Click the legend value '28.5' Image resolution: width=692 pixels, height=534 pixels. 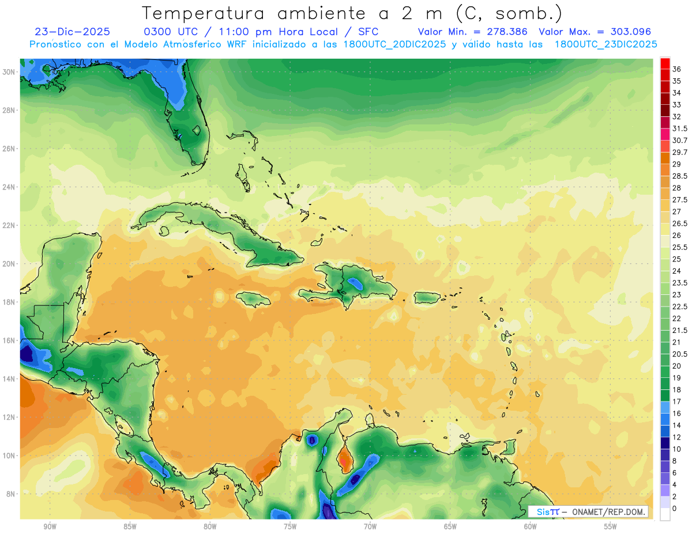(680, 176)
